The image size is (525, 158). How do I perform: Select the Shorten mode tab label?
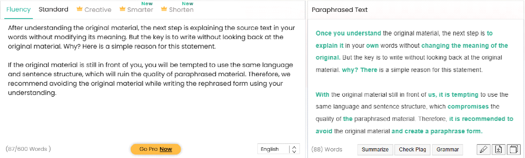point(181,10)
